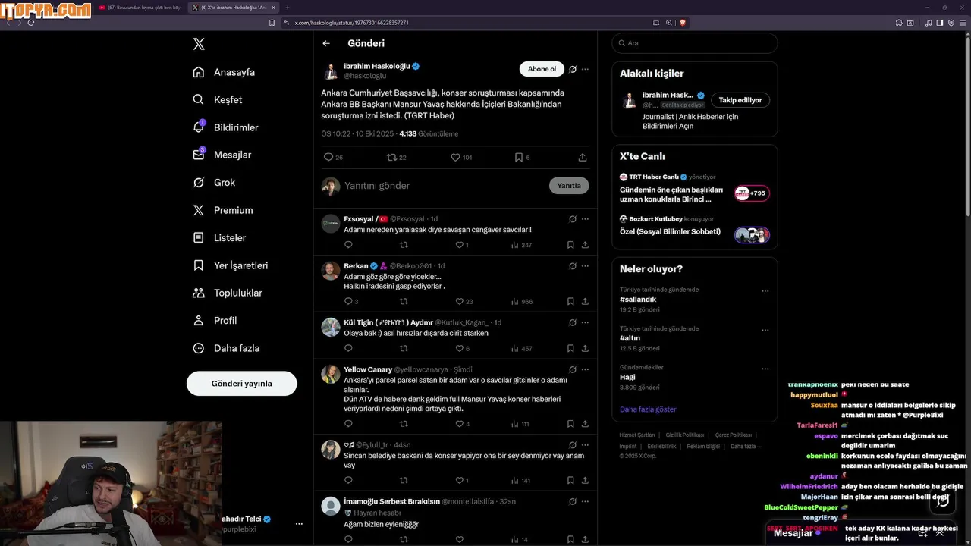Click Brave shields icon in address bar
Viewport: 971px width, 546px height.
click(x=683, y=23)
